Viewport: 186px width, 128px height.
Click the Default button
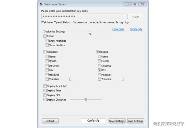(x=50, y=121)
